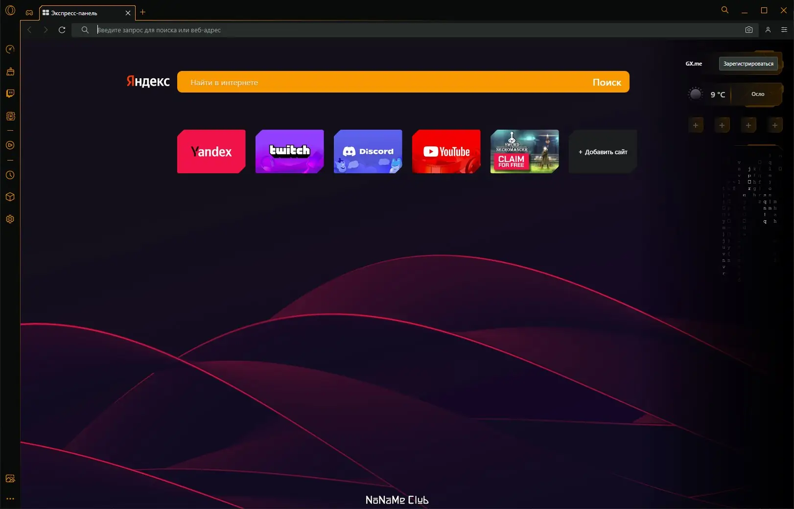The width and height of the screenshot is (794, 509).
Task: Click the Зарегистрироваться button
Action: 748,64
